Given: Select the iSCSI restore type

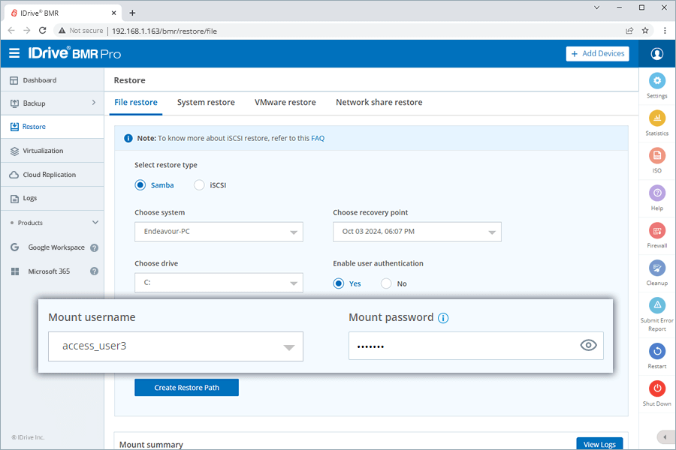Looking at the screenshot, I should point(199,185).
